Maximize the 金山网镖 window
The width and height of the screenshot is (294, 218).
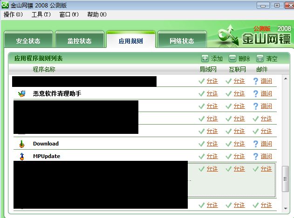tap(277, 6)
